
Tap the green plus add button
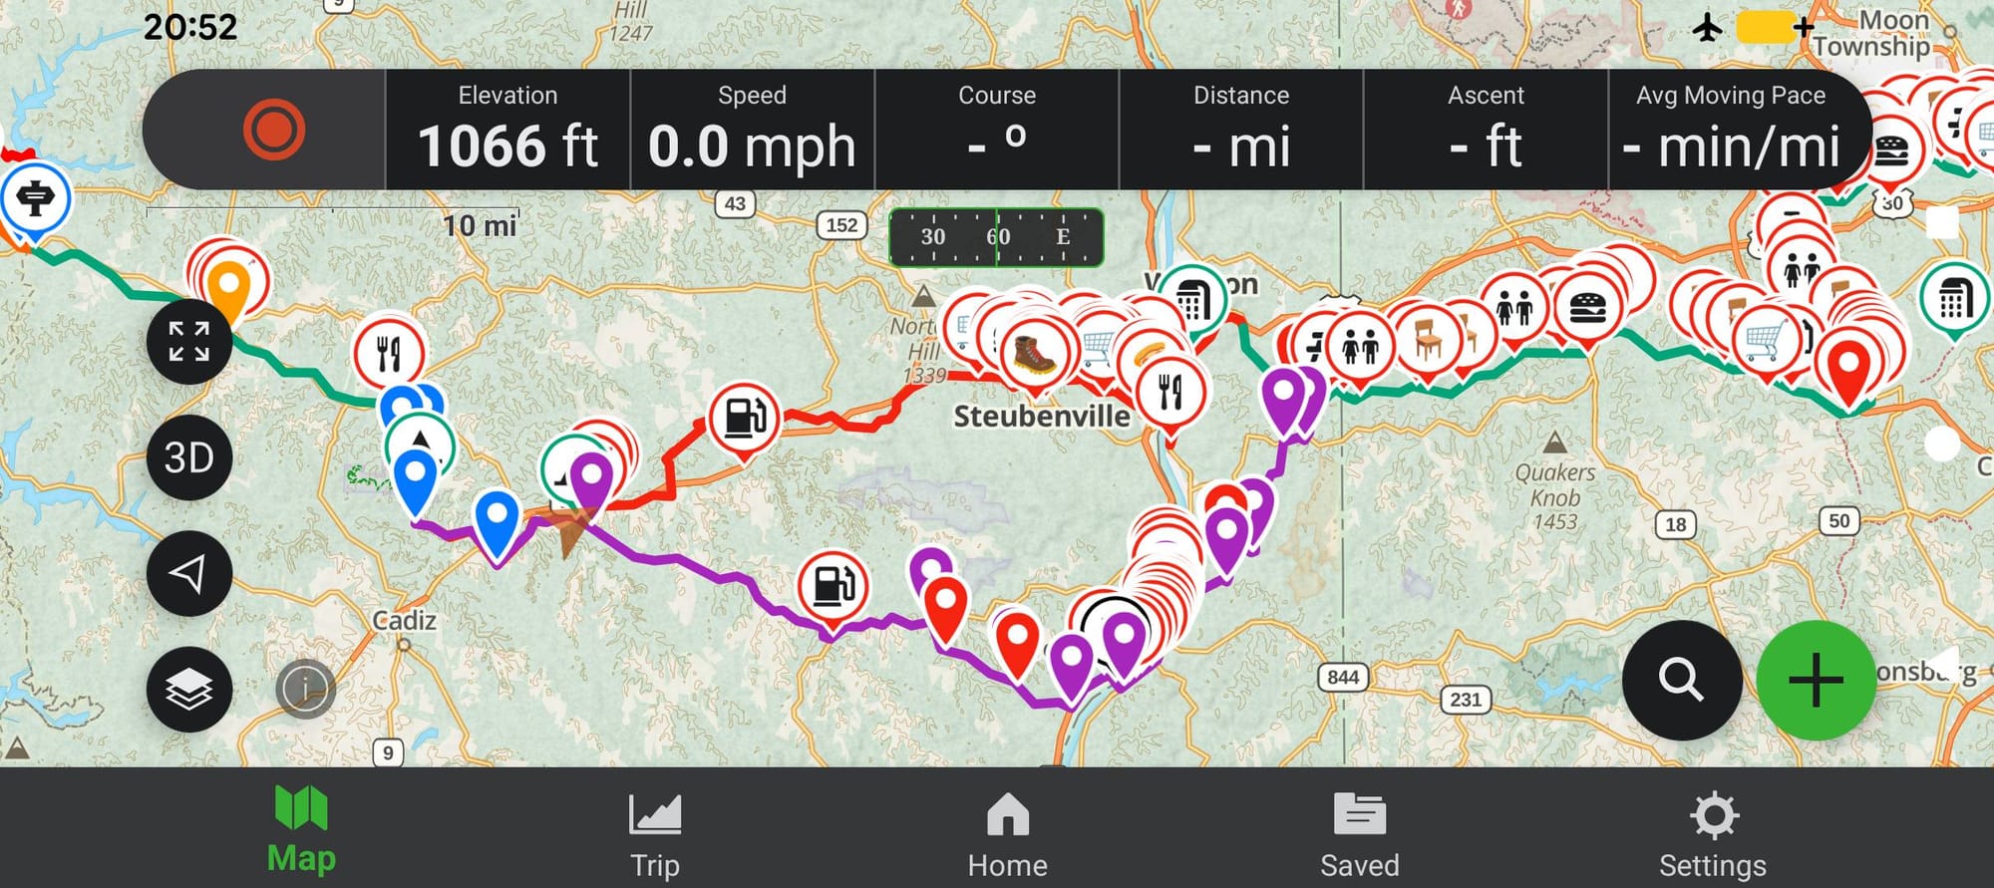pyautogui.click(x=1816, y=680)
